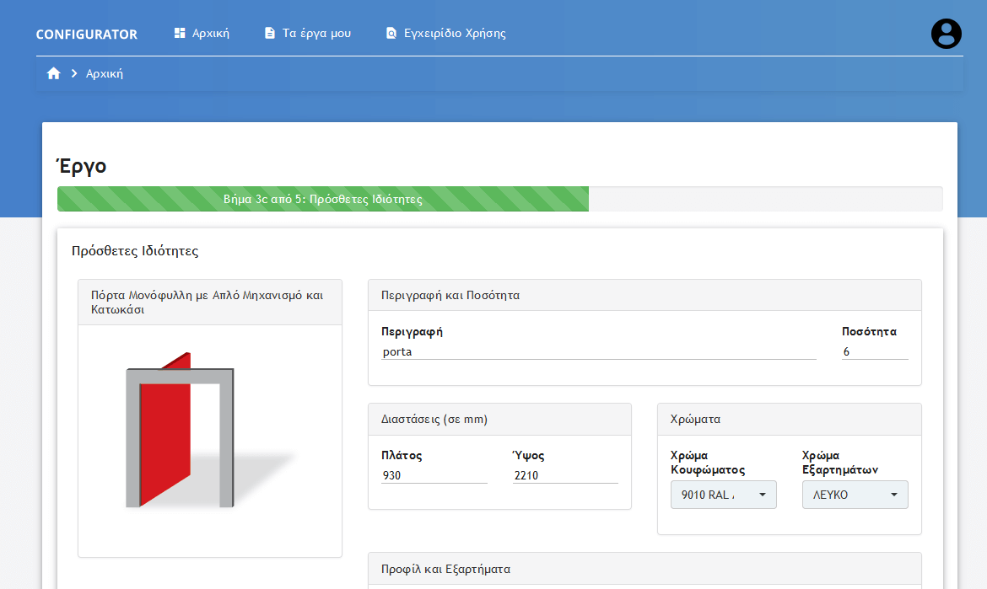Expand the Χρώμα Εξαρτημάτων dropdown showing ΛΕΥΚΟ
Image resolution: width=987 pixels, height=589 pixels.
855,495
